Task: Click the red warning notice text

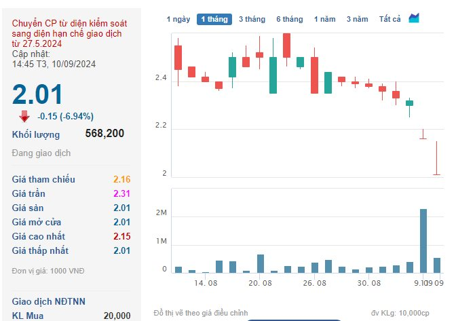Action: coord(69,33)
